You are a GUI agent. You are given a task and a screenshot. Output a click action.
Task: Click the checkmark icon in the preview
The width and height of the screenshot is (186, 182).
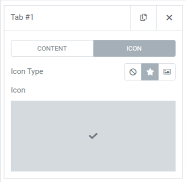[x=93, y=136]
